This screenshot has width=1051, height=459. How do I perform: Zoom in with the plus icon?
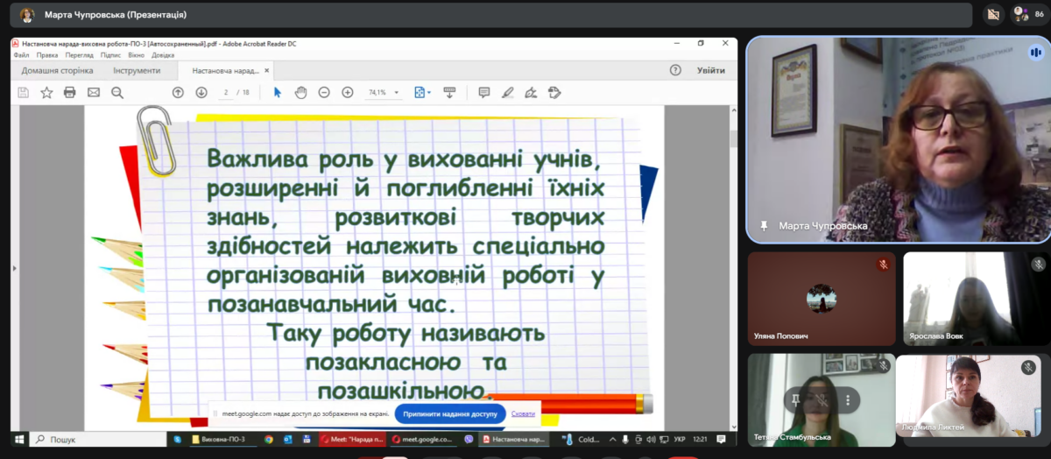point(347,93)
